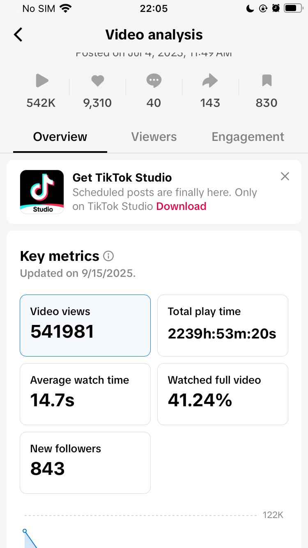Viewport: 308px width, 548px height.
Task: Tap the battery indicator in status bar
Action: (x=293, y=8)
